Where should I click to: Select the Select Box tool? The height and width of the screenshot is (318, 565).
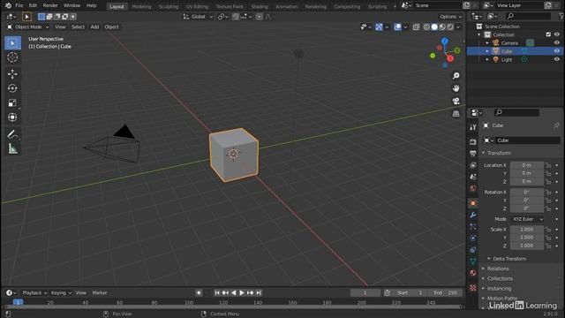(x=12, y=43)
